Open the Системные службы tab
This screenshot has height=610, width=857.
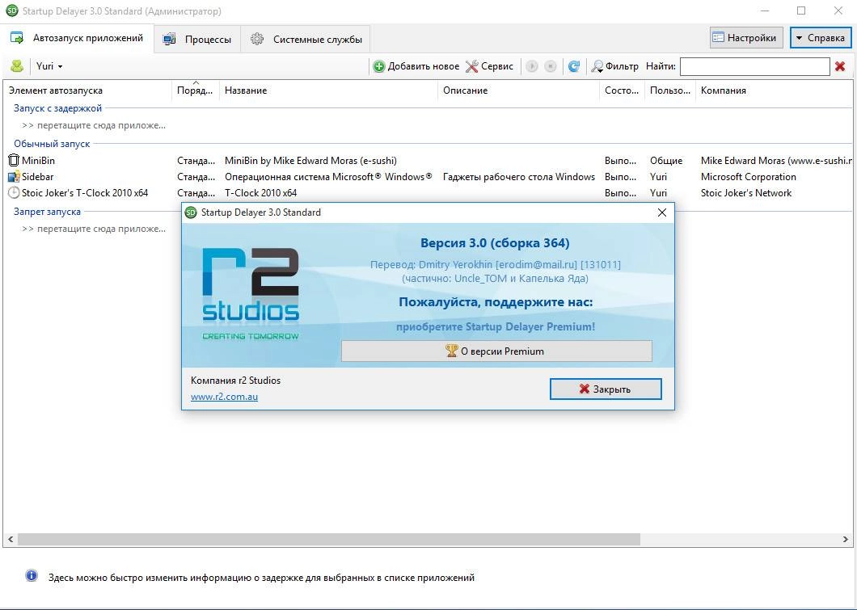(306, 40)
